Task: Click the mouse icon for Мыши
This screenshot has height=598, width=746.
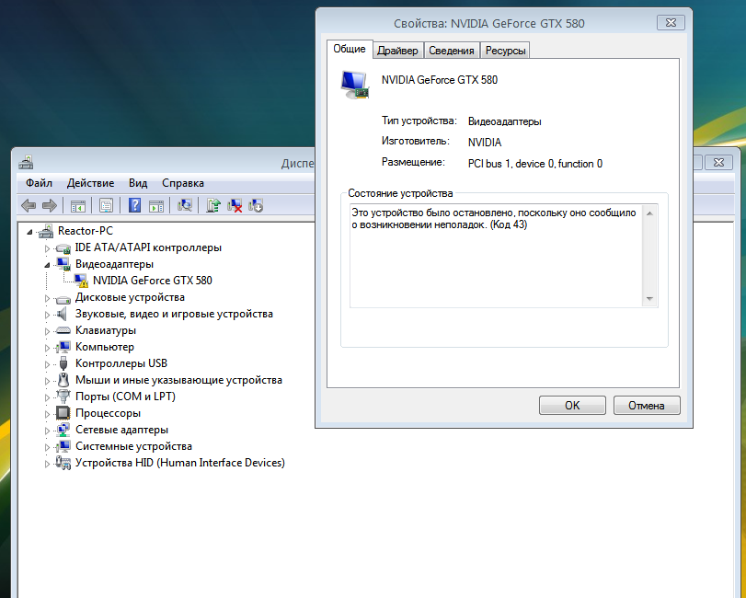Action: (x=63, y=380)
